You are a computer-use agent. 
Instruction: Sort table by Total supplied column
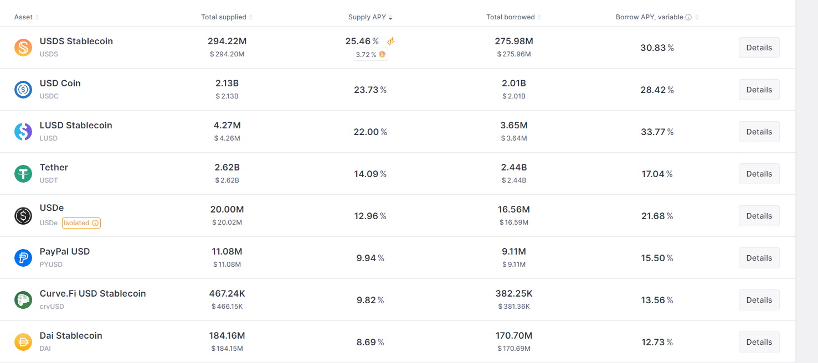pyautogui.click(x=227, y=17)
